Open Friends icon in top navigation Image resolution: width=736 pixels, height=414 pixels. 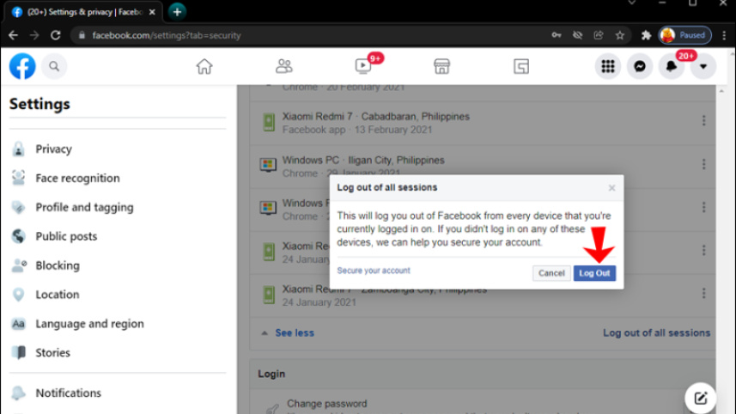click(x=283, y=66)
